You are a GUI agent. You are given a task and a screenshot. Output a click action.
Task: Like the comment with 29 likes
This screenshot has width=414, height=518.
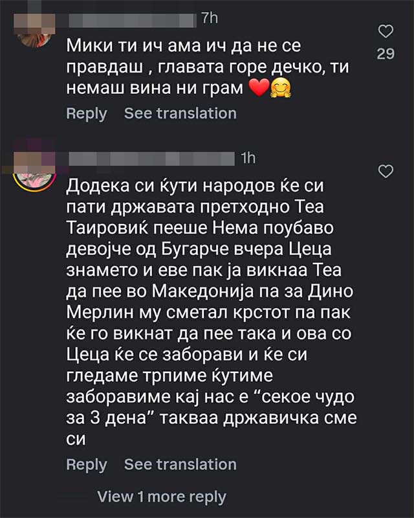(x=386, y=31)
